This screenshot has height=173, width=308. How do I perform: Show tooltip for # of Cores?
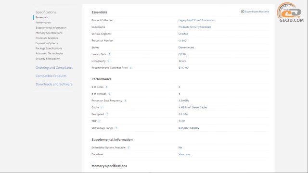click(x=106, y=87)
